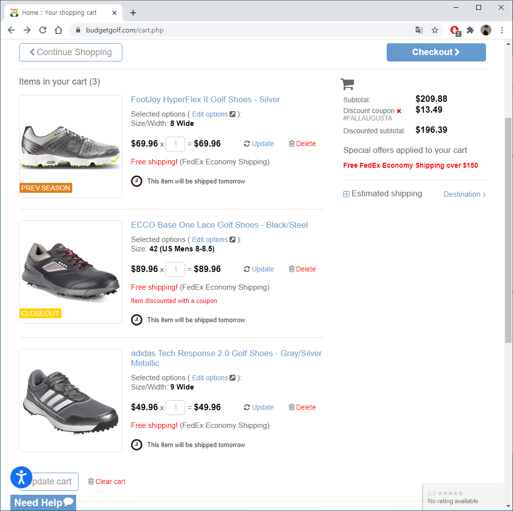The width and height of the screenshot is (513, 511).
Task: Reload the cart page
Action: coord(43,30)
